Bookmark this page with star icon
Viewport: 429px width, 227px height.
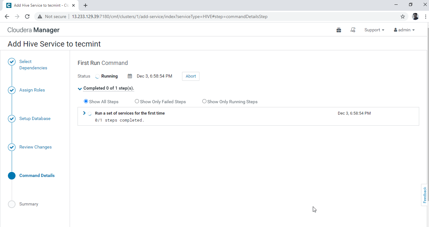pos(403,16)
